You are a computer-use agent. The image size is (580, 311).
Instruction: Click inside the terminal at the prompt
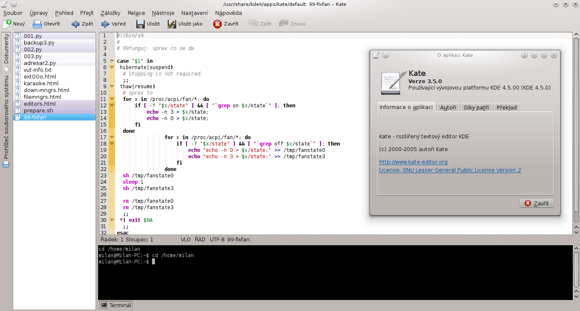(x=154, y=262)
